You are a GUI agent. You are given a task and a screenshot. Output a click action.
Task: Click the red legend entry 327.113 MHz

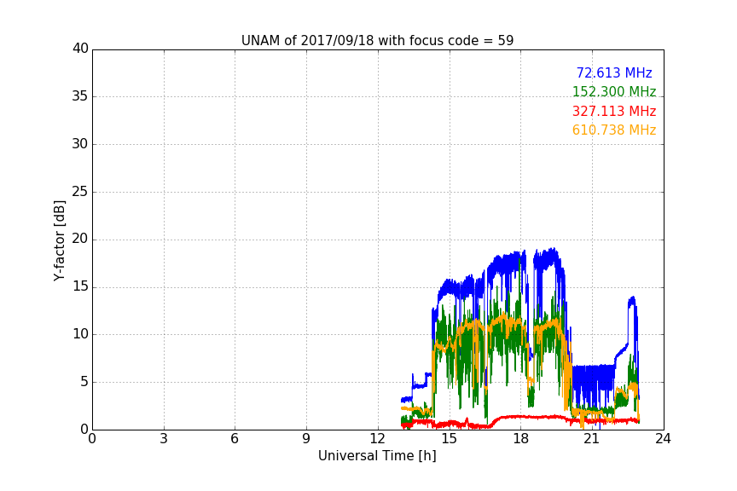pos(614,112)
